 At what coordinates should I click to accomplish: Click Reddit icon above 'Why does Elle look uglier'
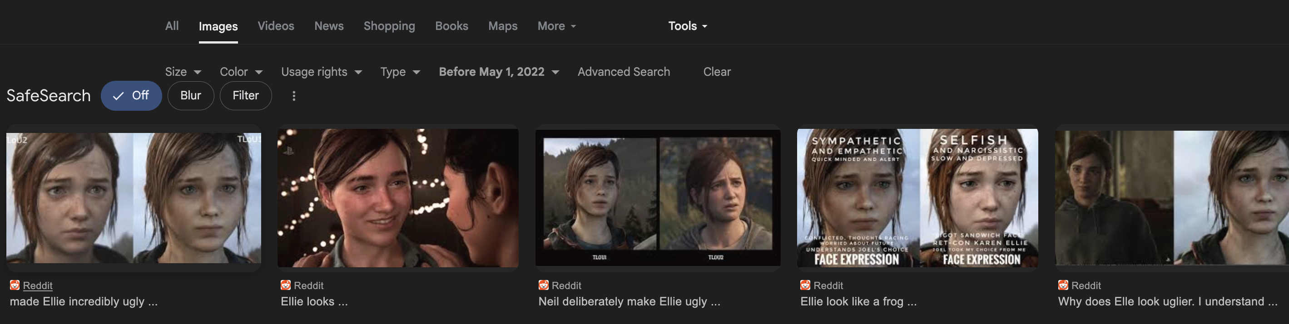tap(1063, 285)
